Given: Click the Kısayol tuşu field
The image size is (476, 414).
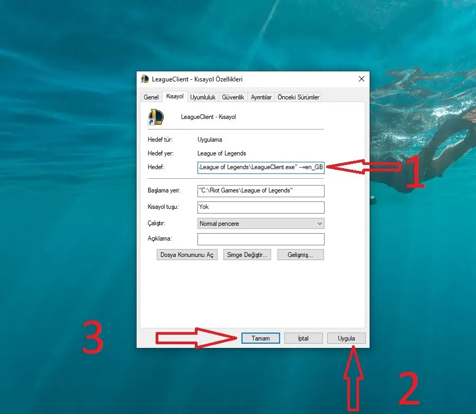Looking at the screenshot, I should pos(261,207).
